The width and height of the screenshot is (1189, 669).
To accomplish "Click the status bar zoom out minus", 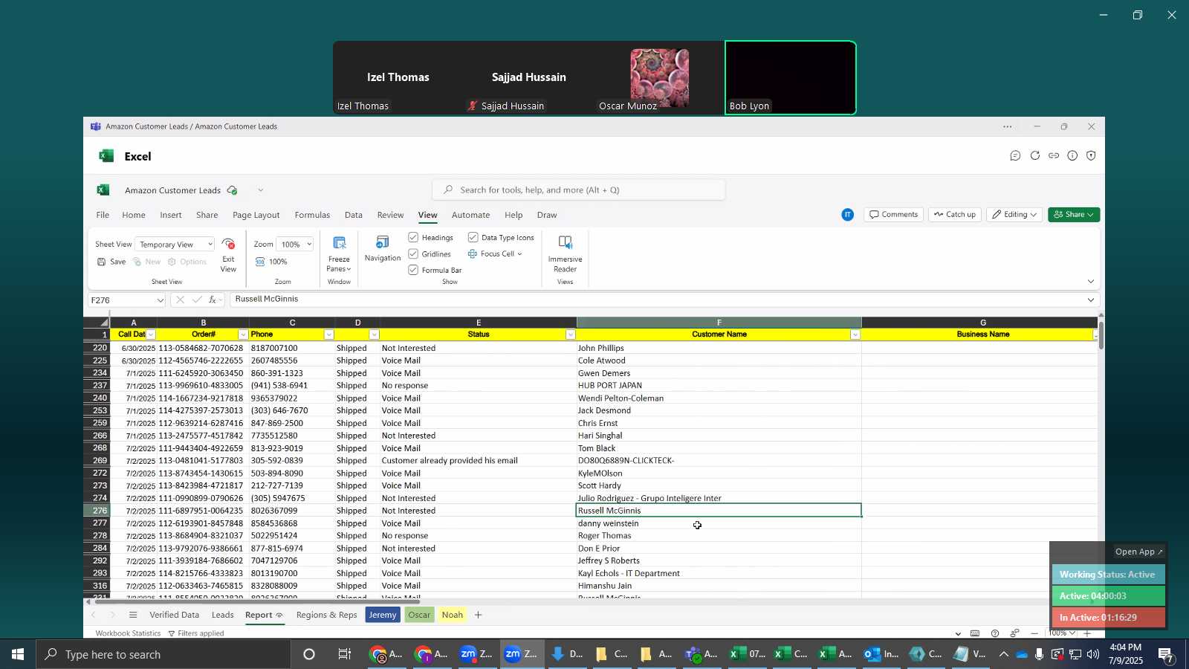I will (1034, 633).
